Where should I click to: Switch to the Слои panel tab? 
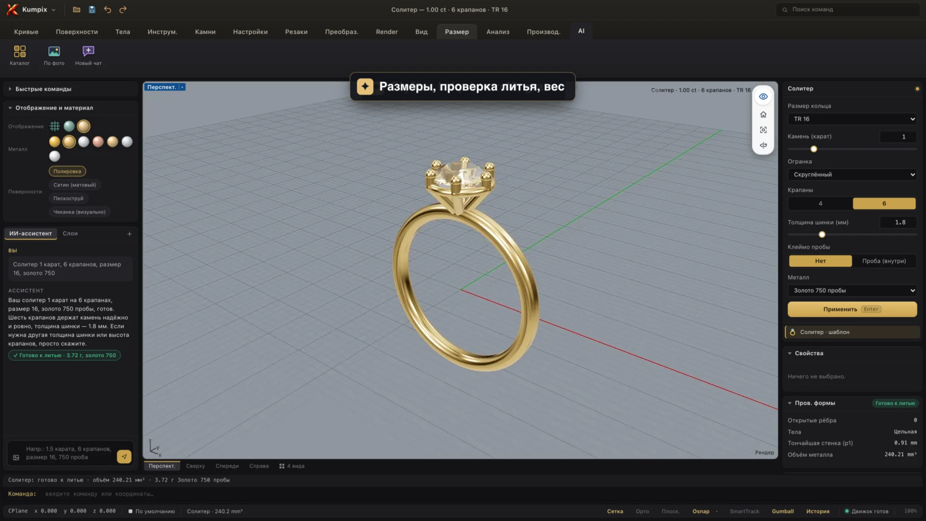(70, 233)
